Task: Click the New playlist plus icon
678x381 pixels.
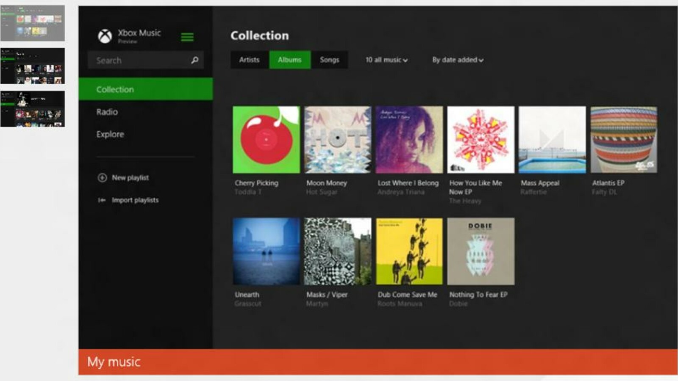Action: 102,178
